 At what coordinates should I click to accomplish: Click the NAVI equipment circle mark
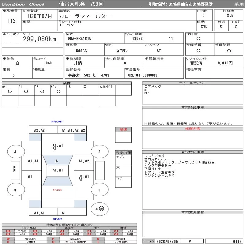coord(58,92)
